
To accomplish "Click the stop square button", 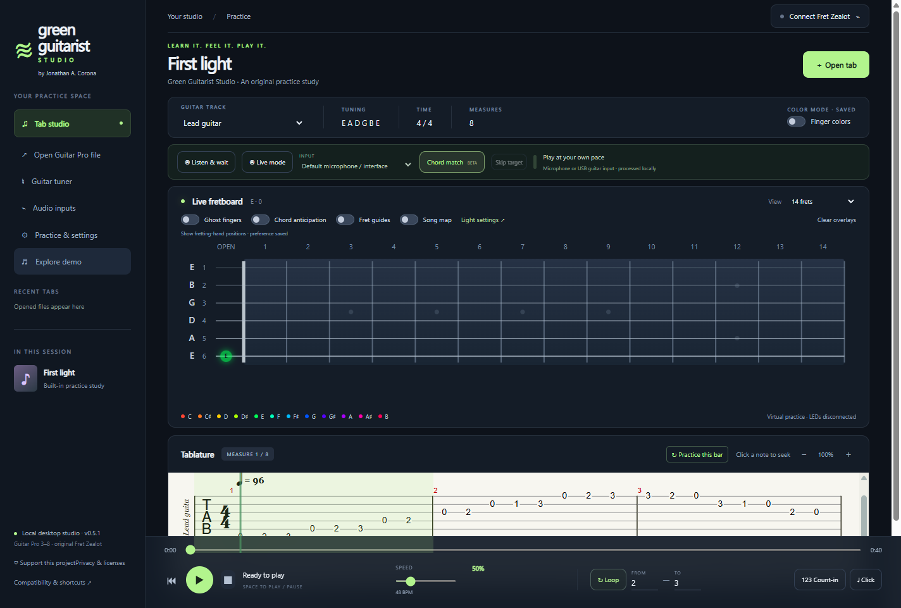I will [228, 580].
